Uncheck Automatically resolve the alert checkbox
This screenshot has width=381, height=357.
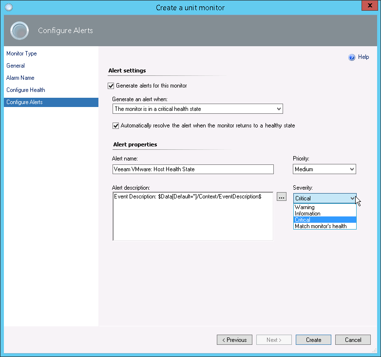115,125
